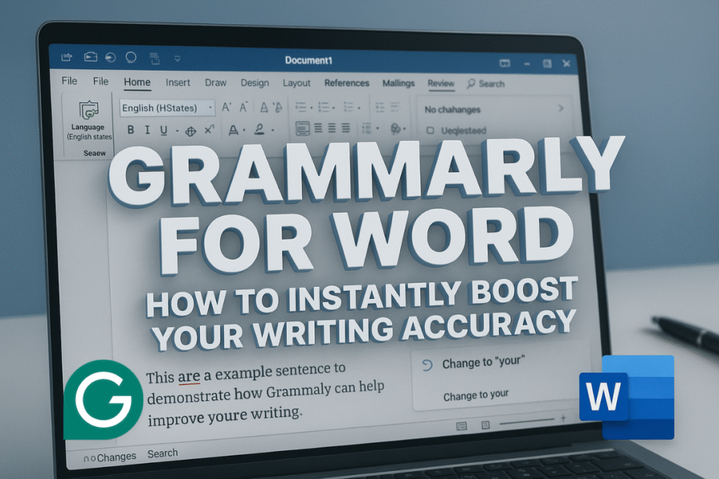Image resolution: width=719 pixels, height=479 pixels.
Task: Click the bulleted list icon
Action: pos(301,107)
